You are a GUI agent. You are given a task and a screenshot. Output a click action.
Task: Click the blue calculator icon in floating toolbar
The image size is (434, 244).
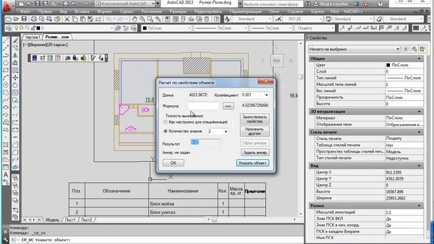35,58
